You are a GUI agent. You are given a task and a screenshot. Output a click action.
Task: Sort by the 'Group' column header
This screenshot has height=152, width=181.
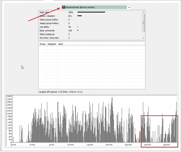[43, 44]
